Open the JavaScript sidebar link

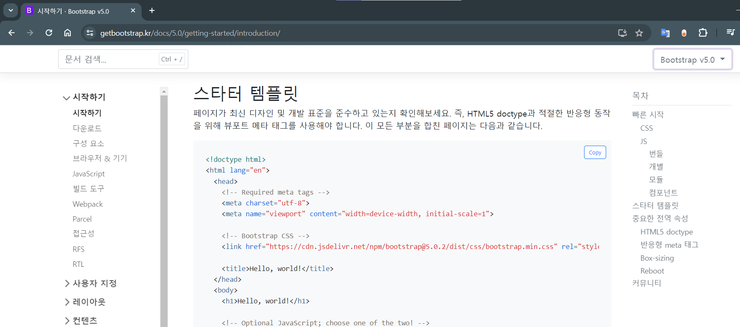[89, 173]
